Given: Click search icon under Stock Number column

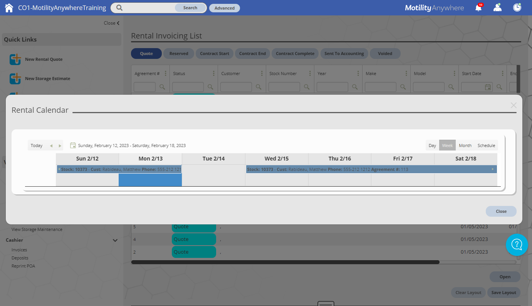Looking at the screenshot, I should coord(307,87).
